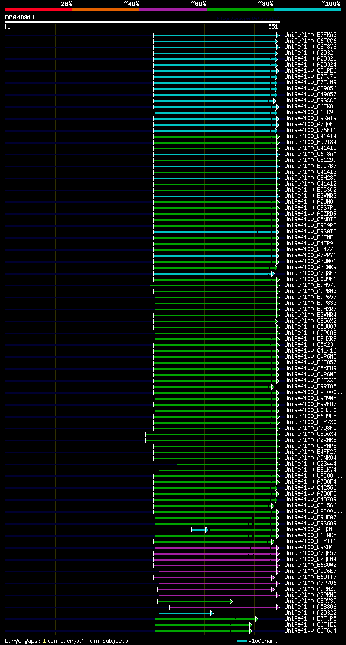Click the cyan ~100% identity legend segment
Screen dimensions: 346x645
coord(308,9)
